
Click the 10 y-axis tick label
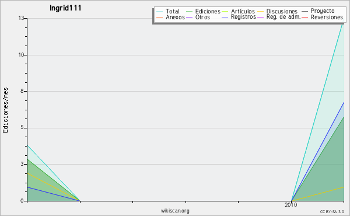click(21, 55)
